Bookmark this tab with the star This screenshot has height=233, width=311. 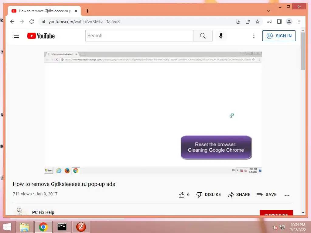click(258, 22)
